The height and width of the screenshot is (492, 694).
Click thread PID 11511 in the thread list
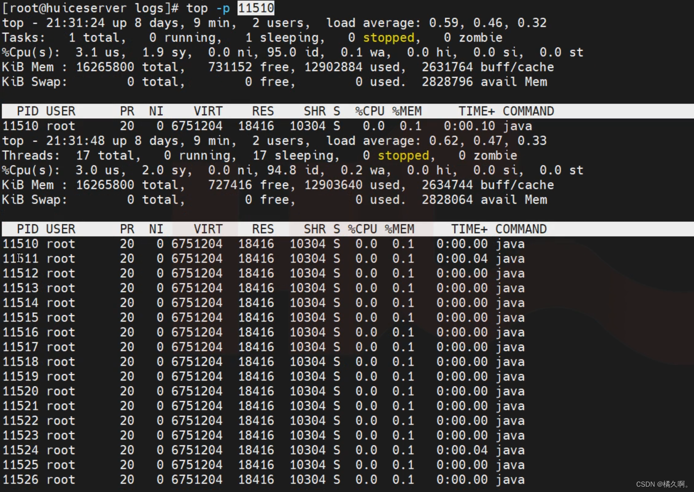[x=20, y=258]
